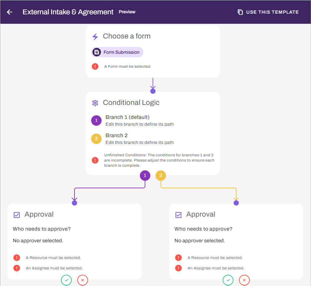Click Assignee error icon in left Approval card
The image size is (311, 286).
pos(17,268)
